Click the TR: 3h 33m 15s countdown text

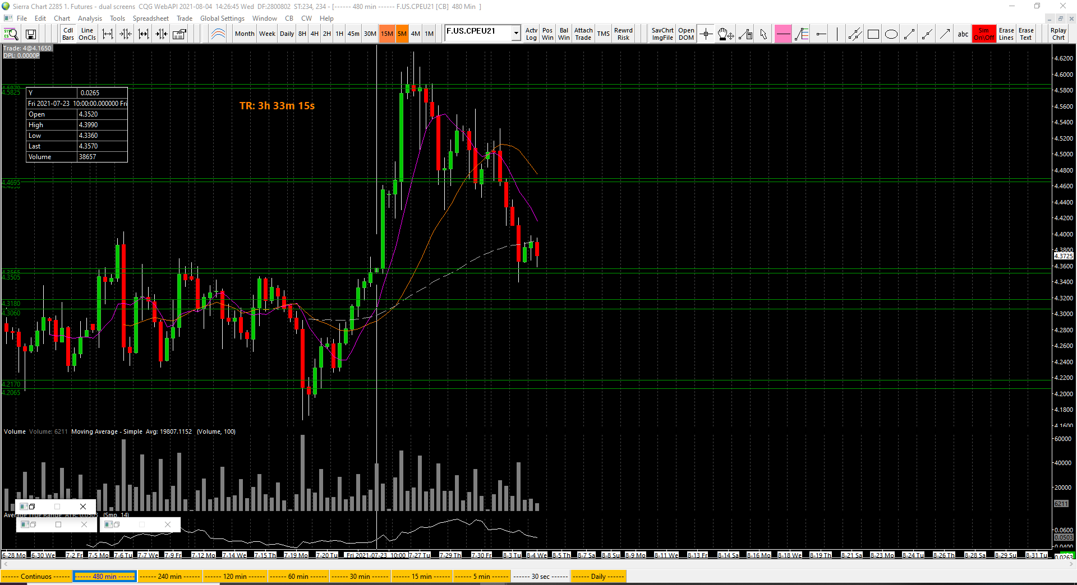(x=277, y=106)
